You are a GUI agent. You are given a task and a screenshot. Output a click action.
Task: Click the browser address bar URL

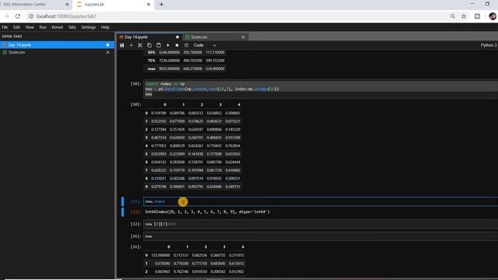click(66, 16)
